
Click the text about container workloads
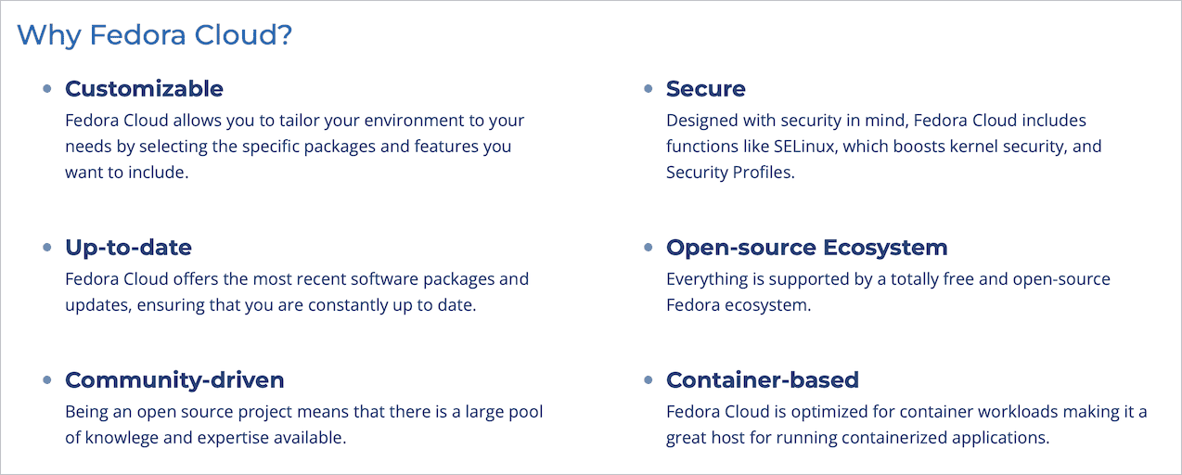pos(906,424)
